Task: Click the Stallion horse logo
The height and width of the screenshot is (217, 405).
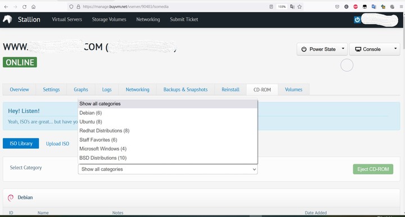Action: pos(7,19)
